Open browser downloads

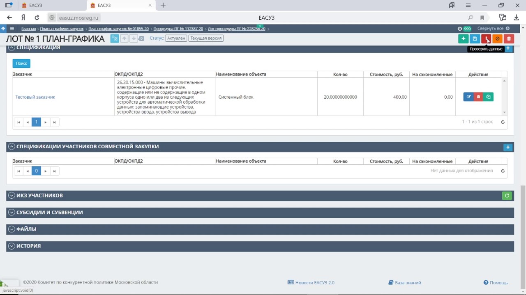pyautogui.click(x=517, y=18)
